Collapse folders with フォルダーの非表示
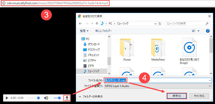 click(91, 96)
